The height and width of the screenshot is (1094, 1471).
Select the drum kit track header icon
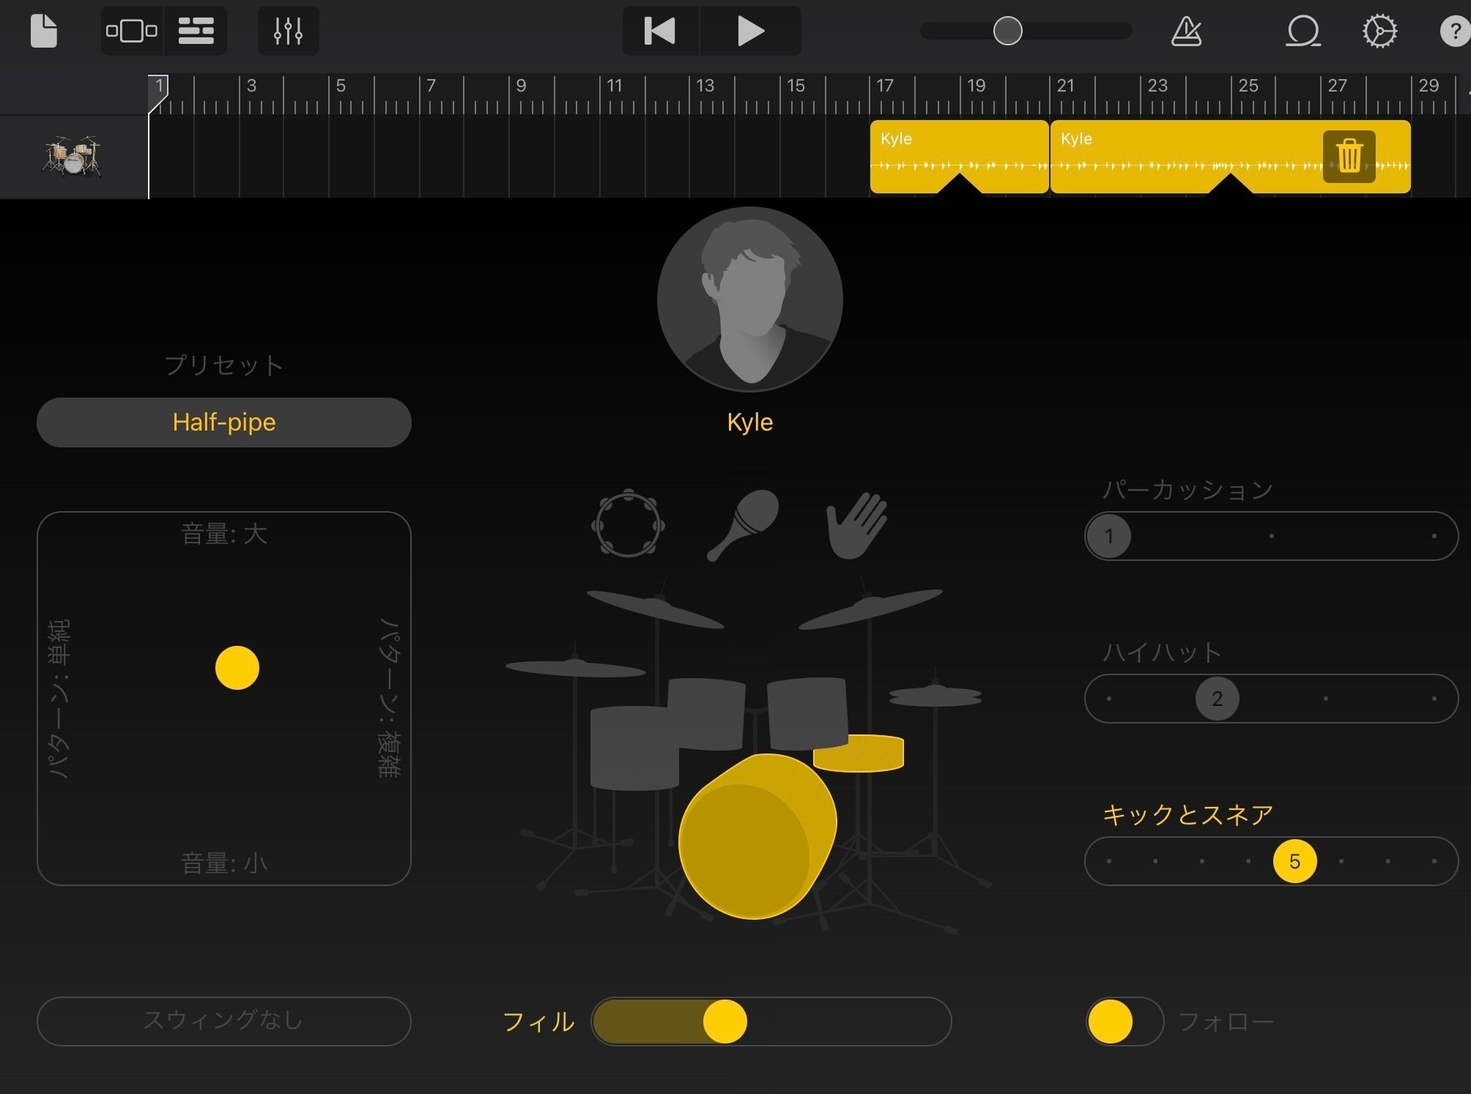[73, 156]
